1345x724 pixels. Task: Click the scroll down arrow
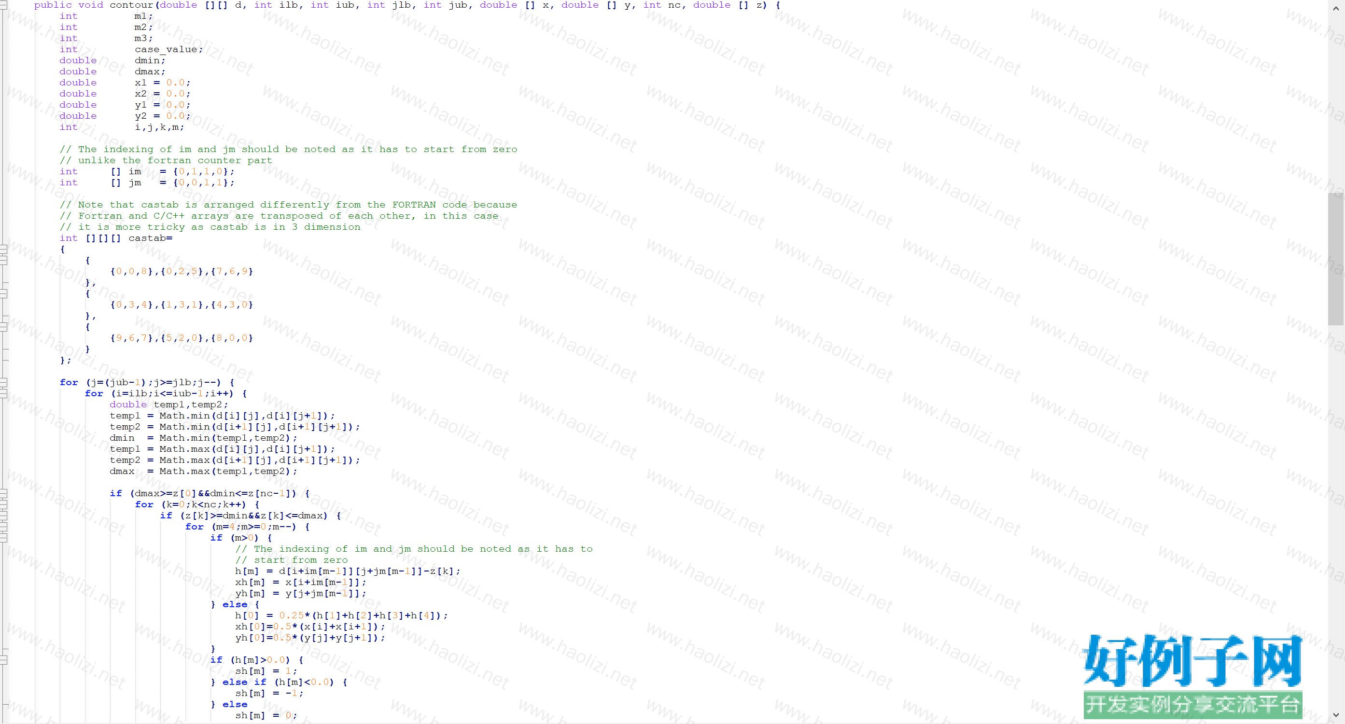1336,715
